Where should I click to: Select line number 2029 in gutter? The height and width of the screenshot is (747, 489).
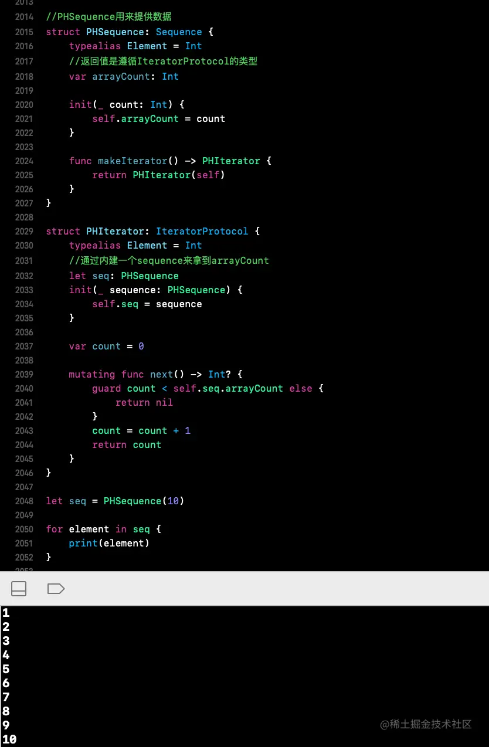point(24,232)
